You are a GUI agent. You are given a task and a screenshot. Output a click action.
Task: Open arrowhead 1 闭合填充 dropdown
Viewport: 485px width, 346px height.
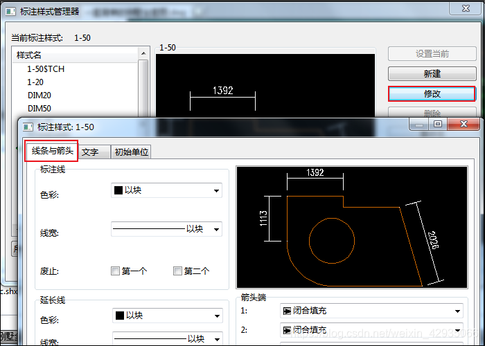coord(371,311)
